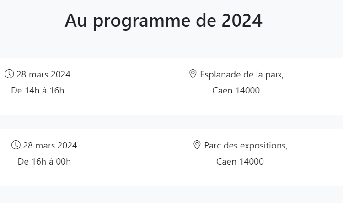
Task: Click the clock icon beside the 14h event date
Action: 9,74
